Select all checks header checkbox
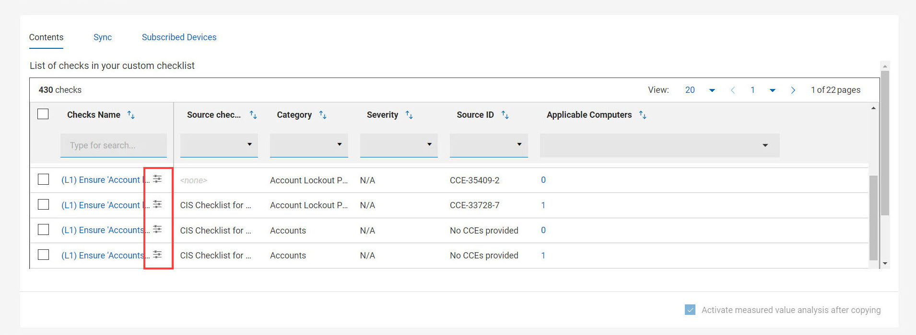Viewport: 916px width, 335px height. [43, 114]
